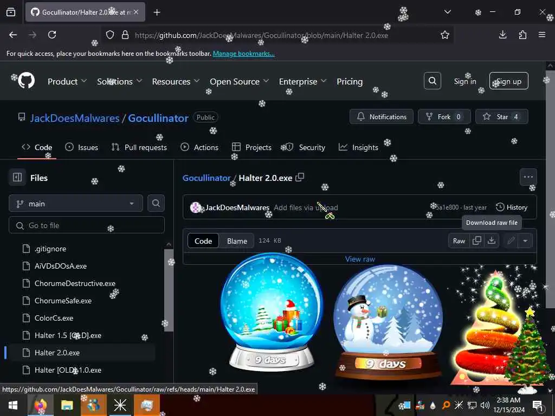Bookmark this page with the star icon
Image resolution: width=555 pixels, height=416 pixels.
click(x=445, y=35)
